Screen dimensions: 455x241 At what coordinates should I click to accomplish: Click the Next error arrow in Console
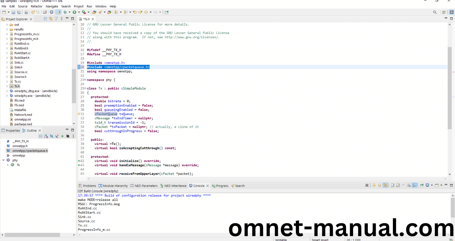374,185
